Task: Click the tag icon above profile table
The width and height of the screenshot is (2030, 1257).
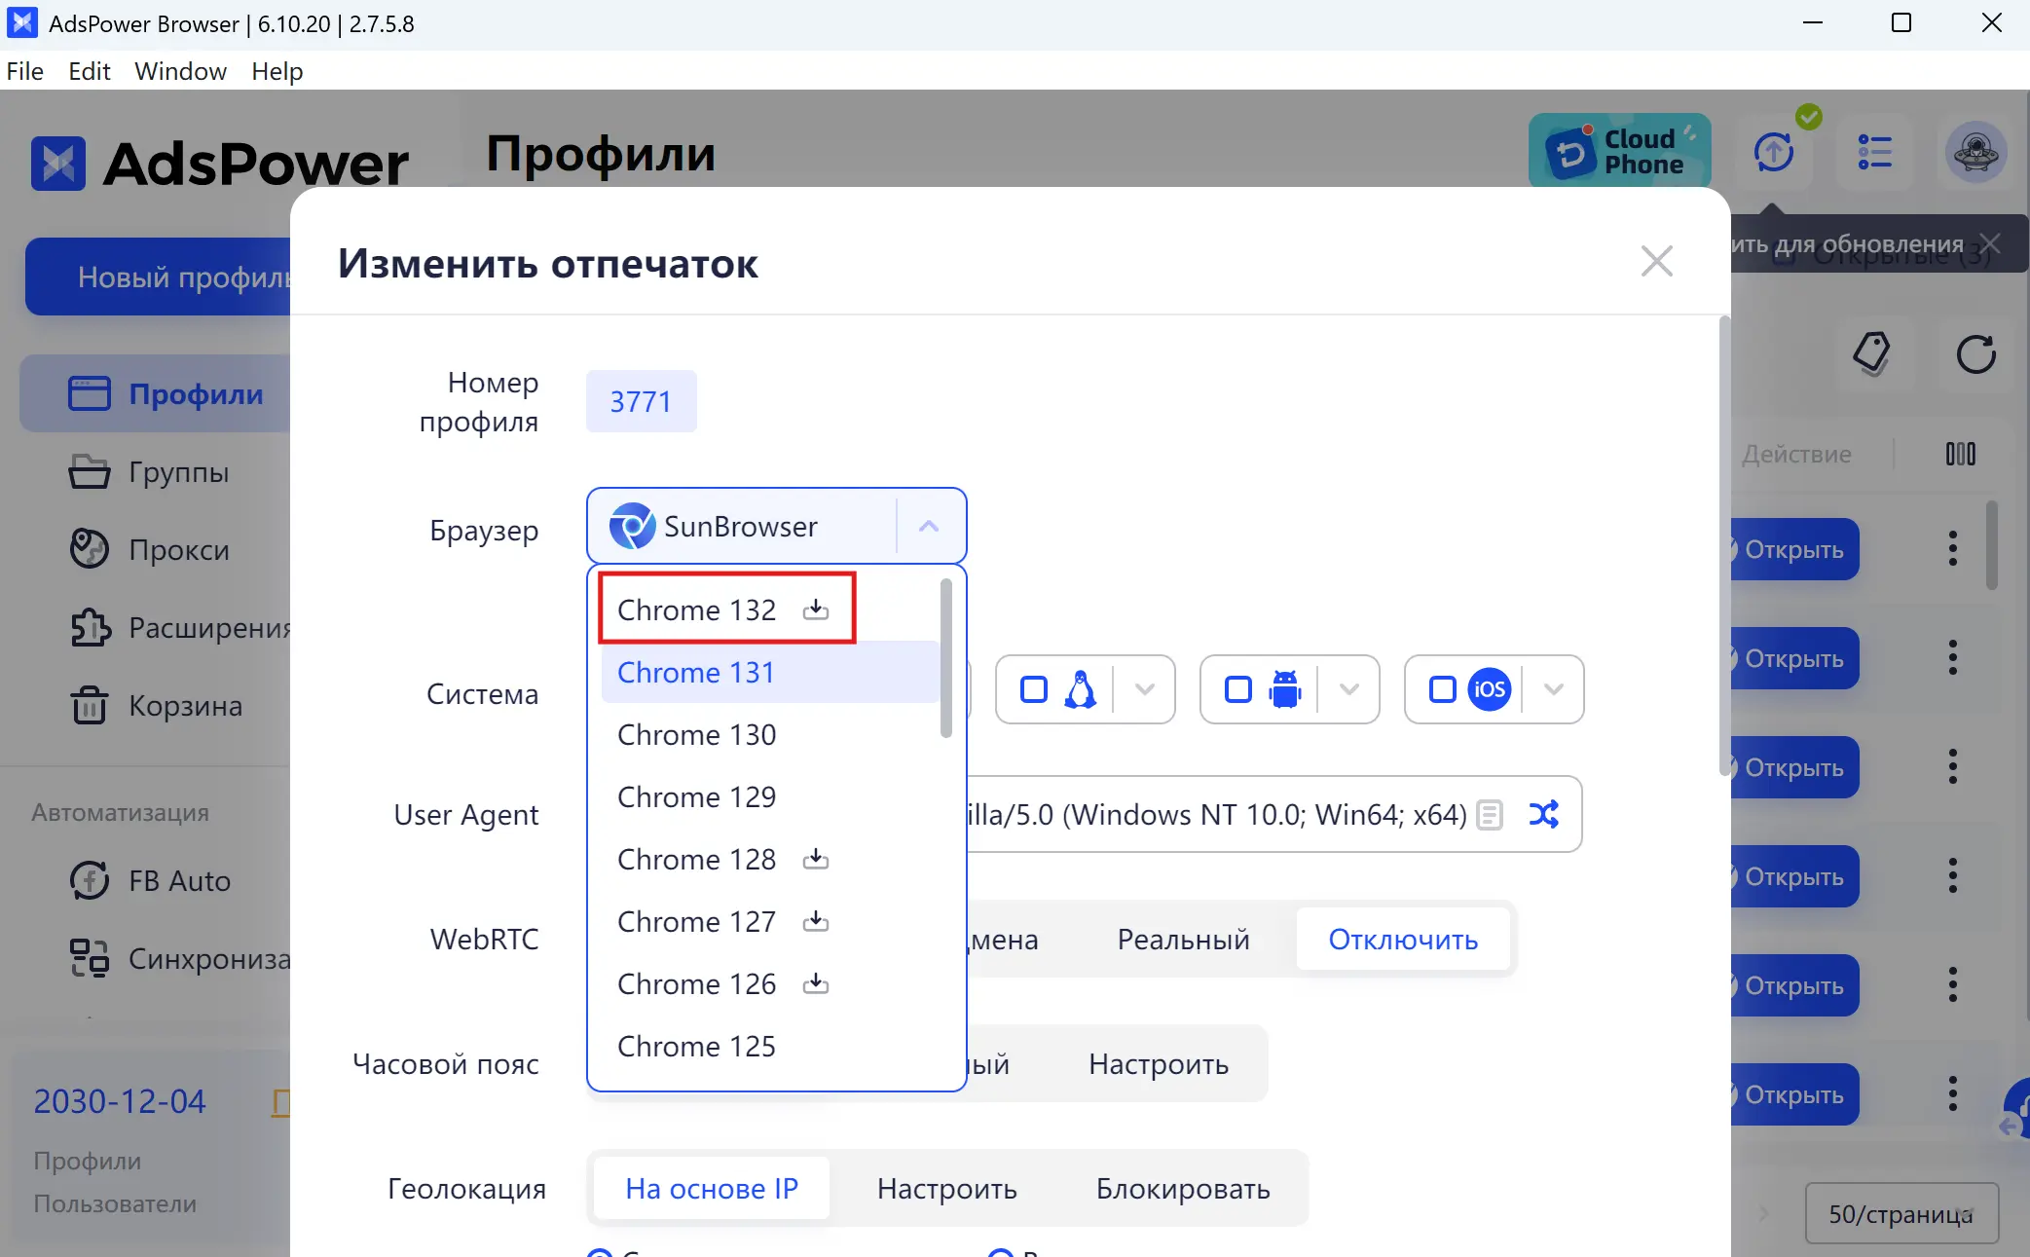Action: click(x=1871, y=353)
